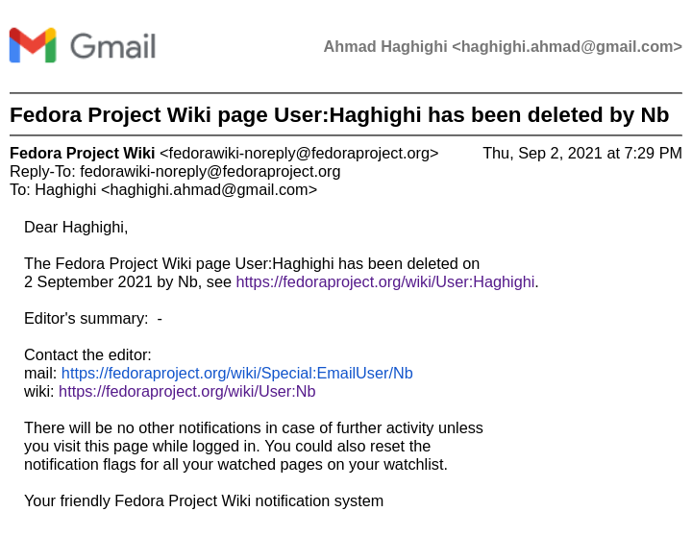Click the sender address fedorawiki-noreply in From line
Viewport: 692px width, 536px height.
pyautogui.click(x=299, y=153)
